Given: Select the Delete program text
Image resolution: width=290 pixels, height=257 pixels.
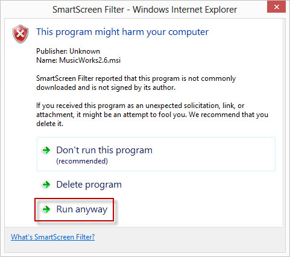Looking at the screenshot, I should 89,185.
